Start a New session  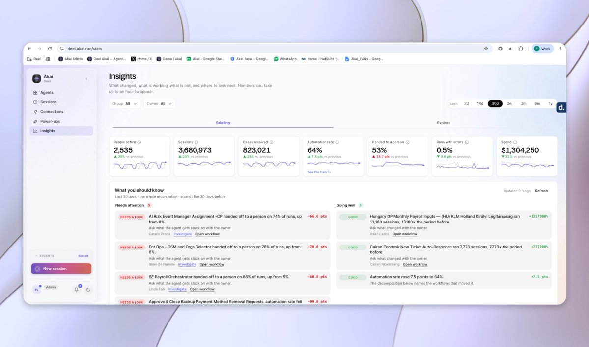pyautogui.click(x=61, y=269)
